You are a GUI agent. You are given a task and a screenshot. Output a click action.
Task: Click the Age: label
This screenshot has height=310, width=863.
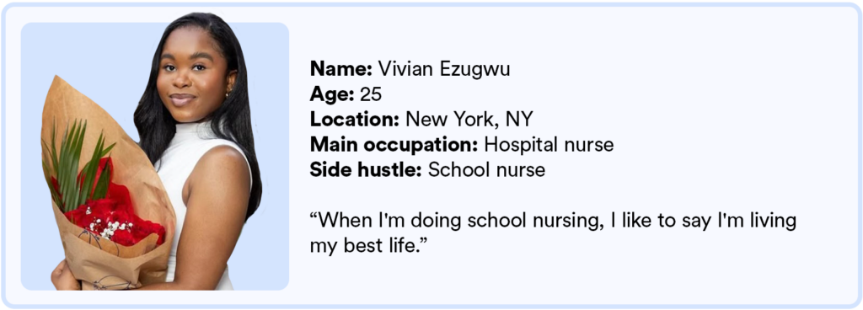point(332,94)
